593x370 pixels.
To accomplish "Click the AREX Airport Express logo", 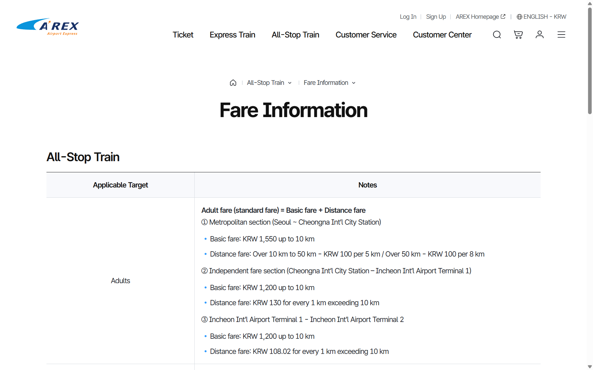I will click(x=48, y=26).
